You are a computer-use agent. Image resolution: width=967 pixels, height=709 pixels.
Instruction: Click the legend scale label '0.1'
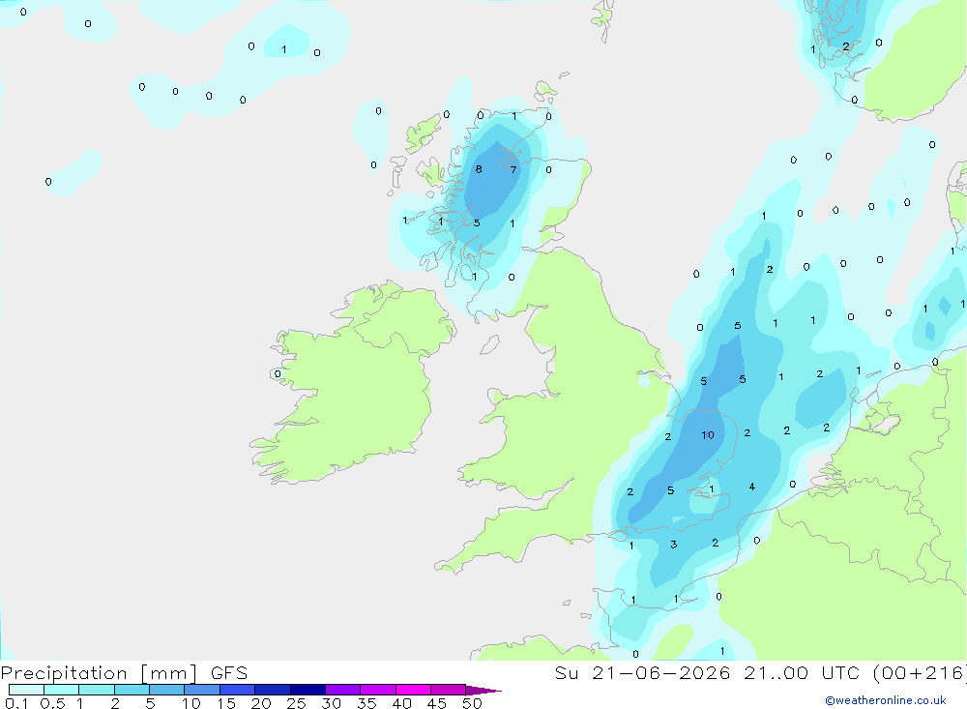click(16, 703)
